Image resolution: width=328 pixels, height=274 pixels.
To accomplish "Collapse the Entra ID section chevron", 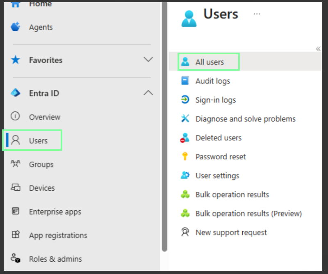I will click(x=148, y=93).
